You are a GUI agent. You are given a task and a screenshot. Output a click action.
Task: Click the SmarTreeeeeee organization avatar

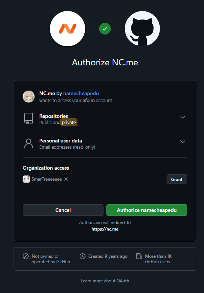[26, 179]
